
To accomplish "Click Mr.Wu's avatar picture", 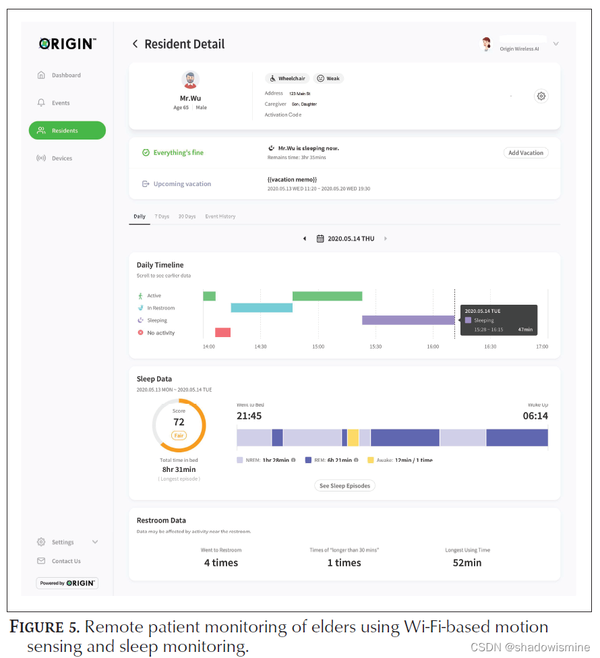I will pos(190,80).
